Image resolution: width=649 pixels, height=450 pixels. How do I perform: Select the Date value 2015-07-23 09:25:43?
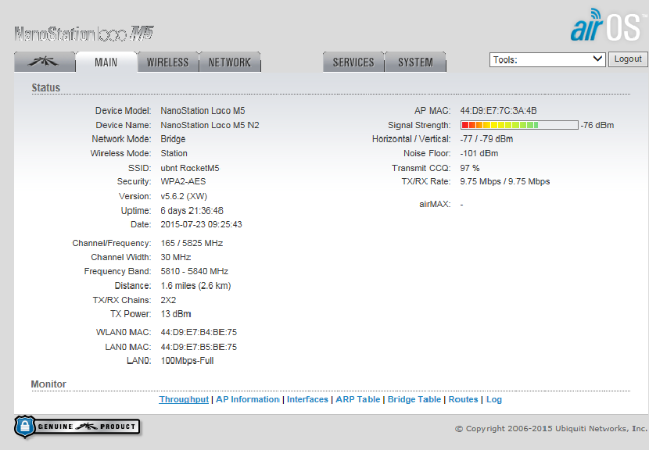[x=201, y=224]
